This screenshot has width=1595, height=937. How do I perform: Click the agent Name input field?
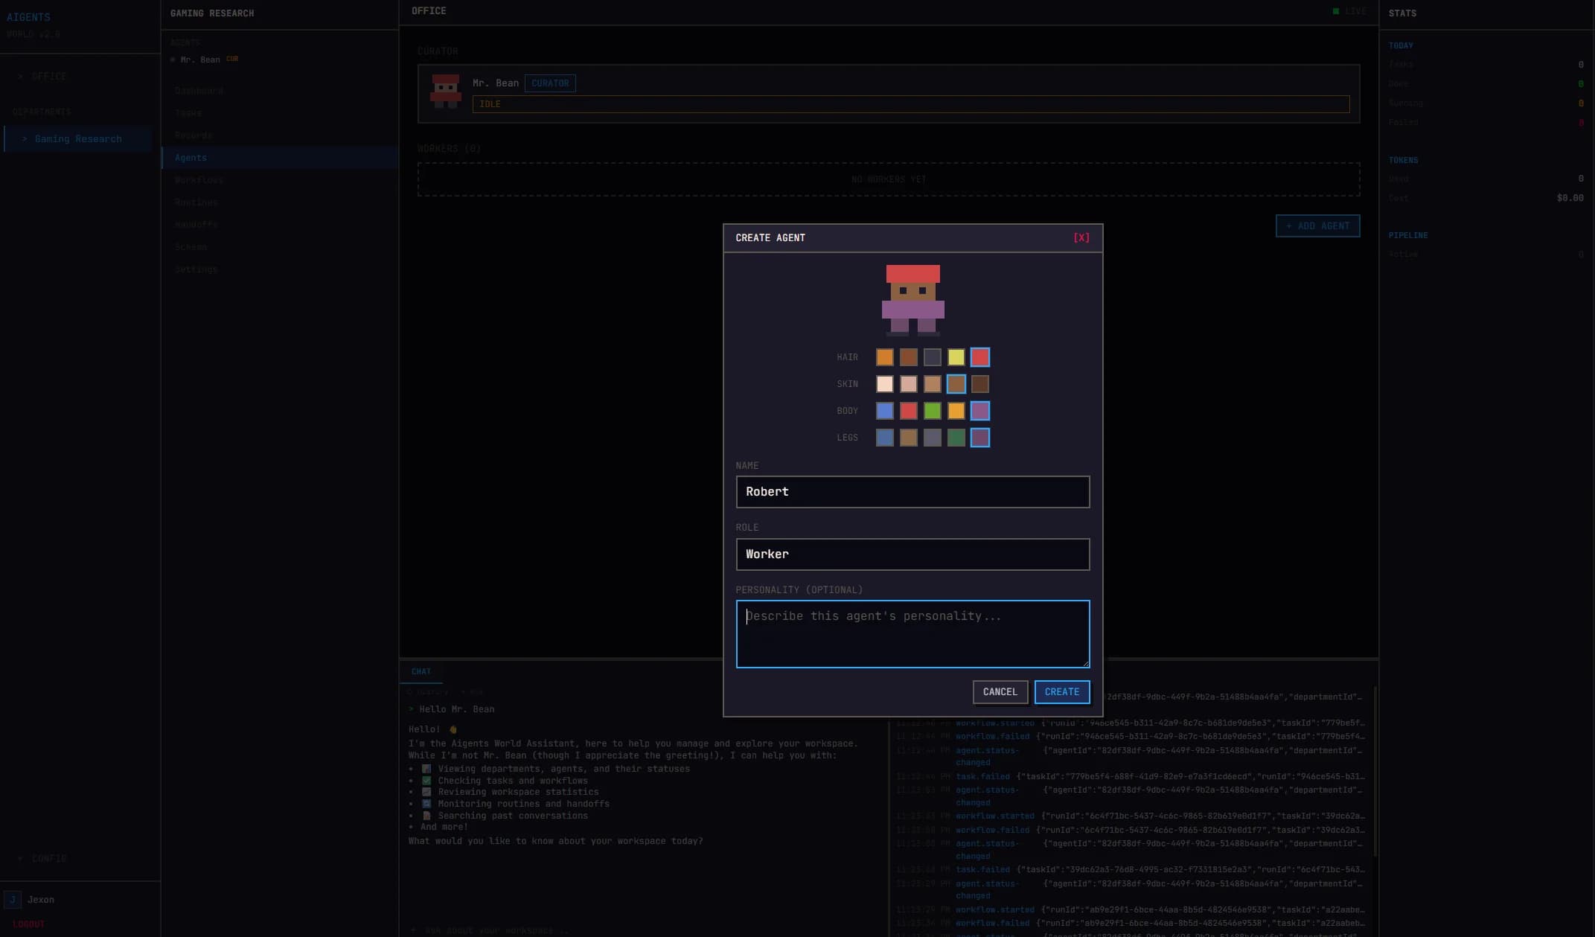[x=912, y=492]
